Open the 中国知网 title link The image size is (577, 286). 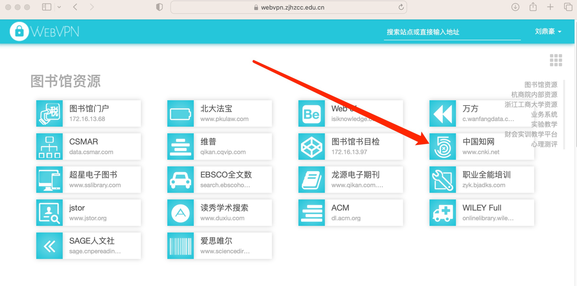[x=478, y=142]
